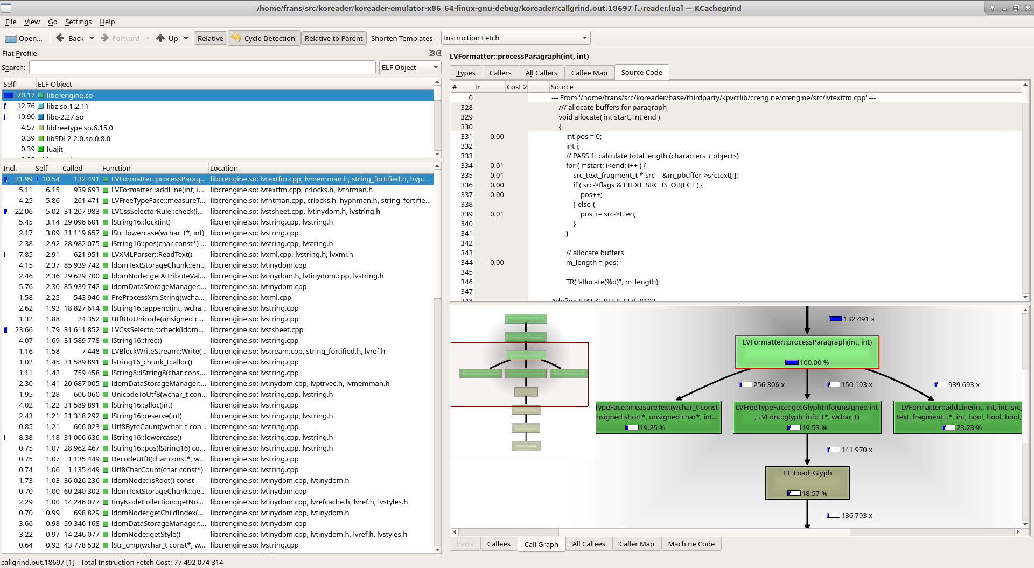
Task: Click the call graph overview thumbnail
Action: click(523, 383)
